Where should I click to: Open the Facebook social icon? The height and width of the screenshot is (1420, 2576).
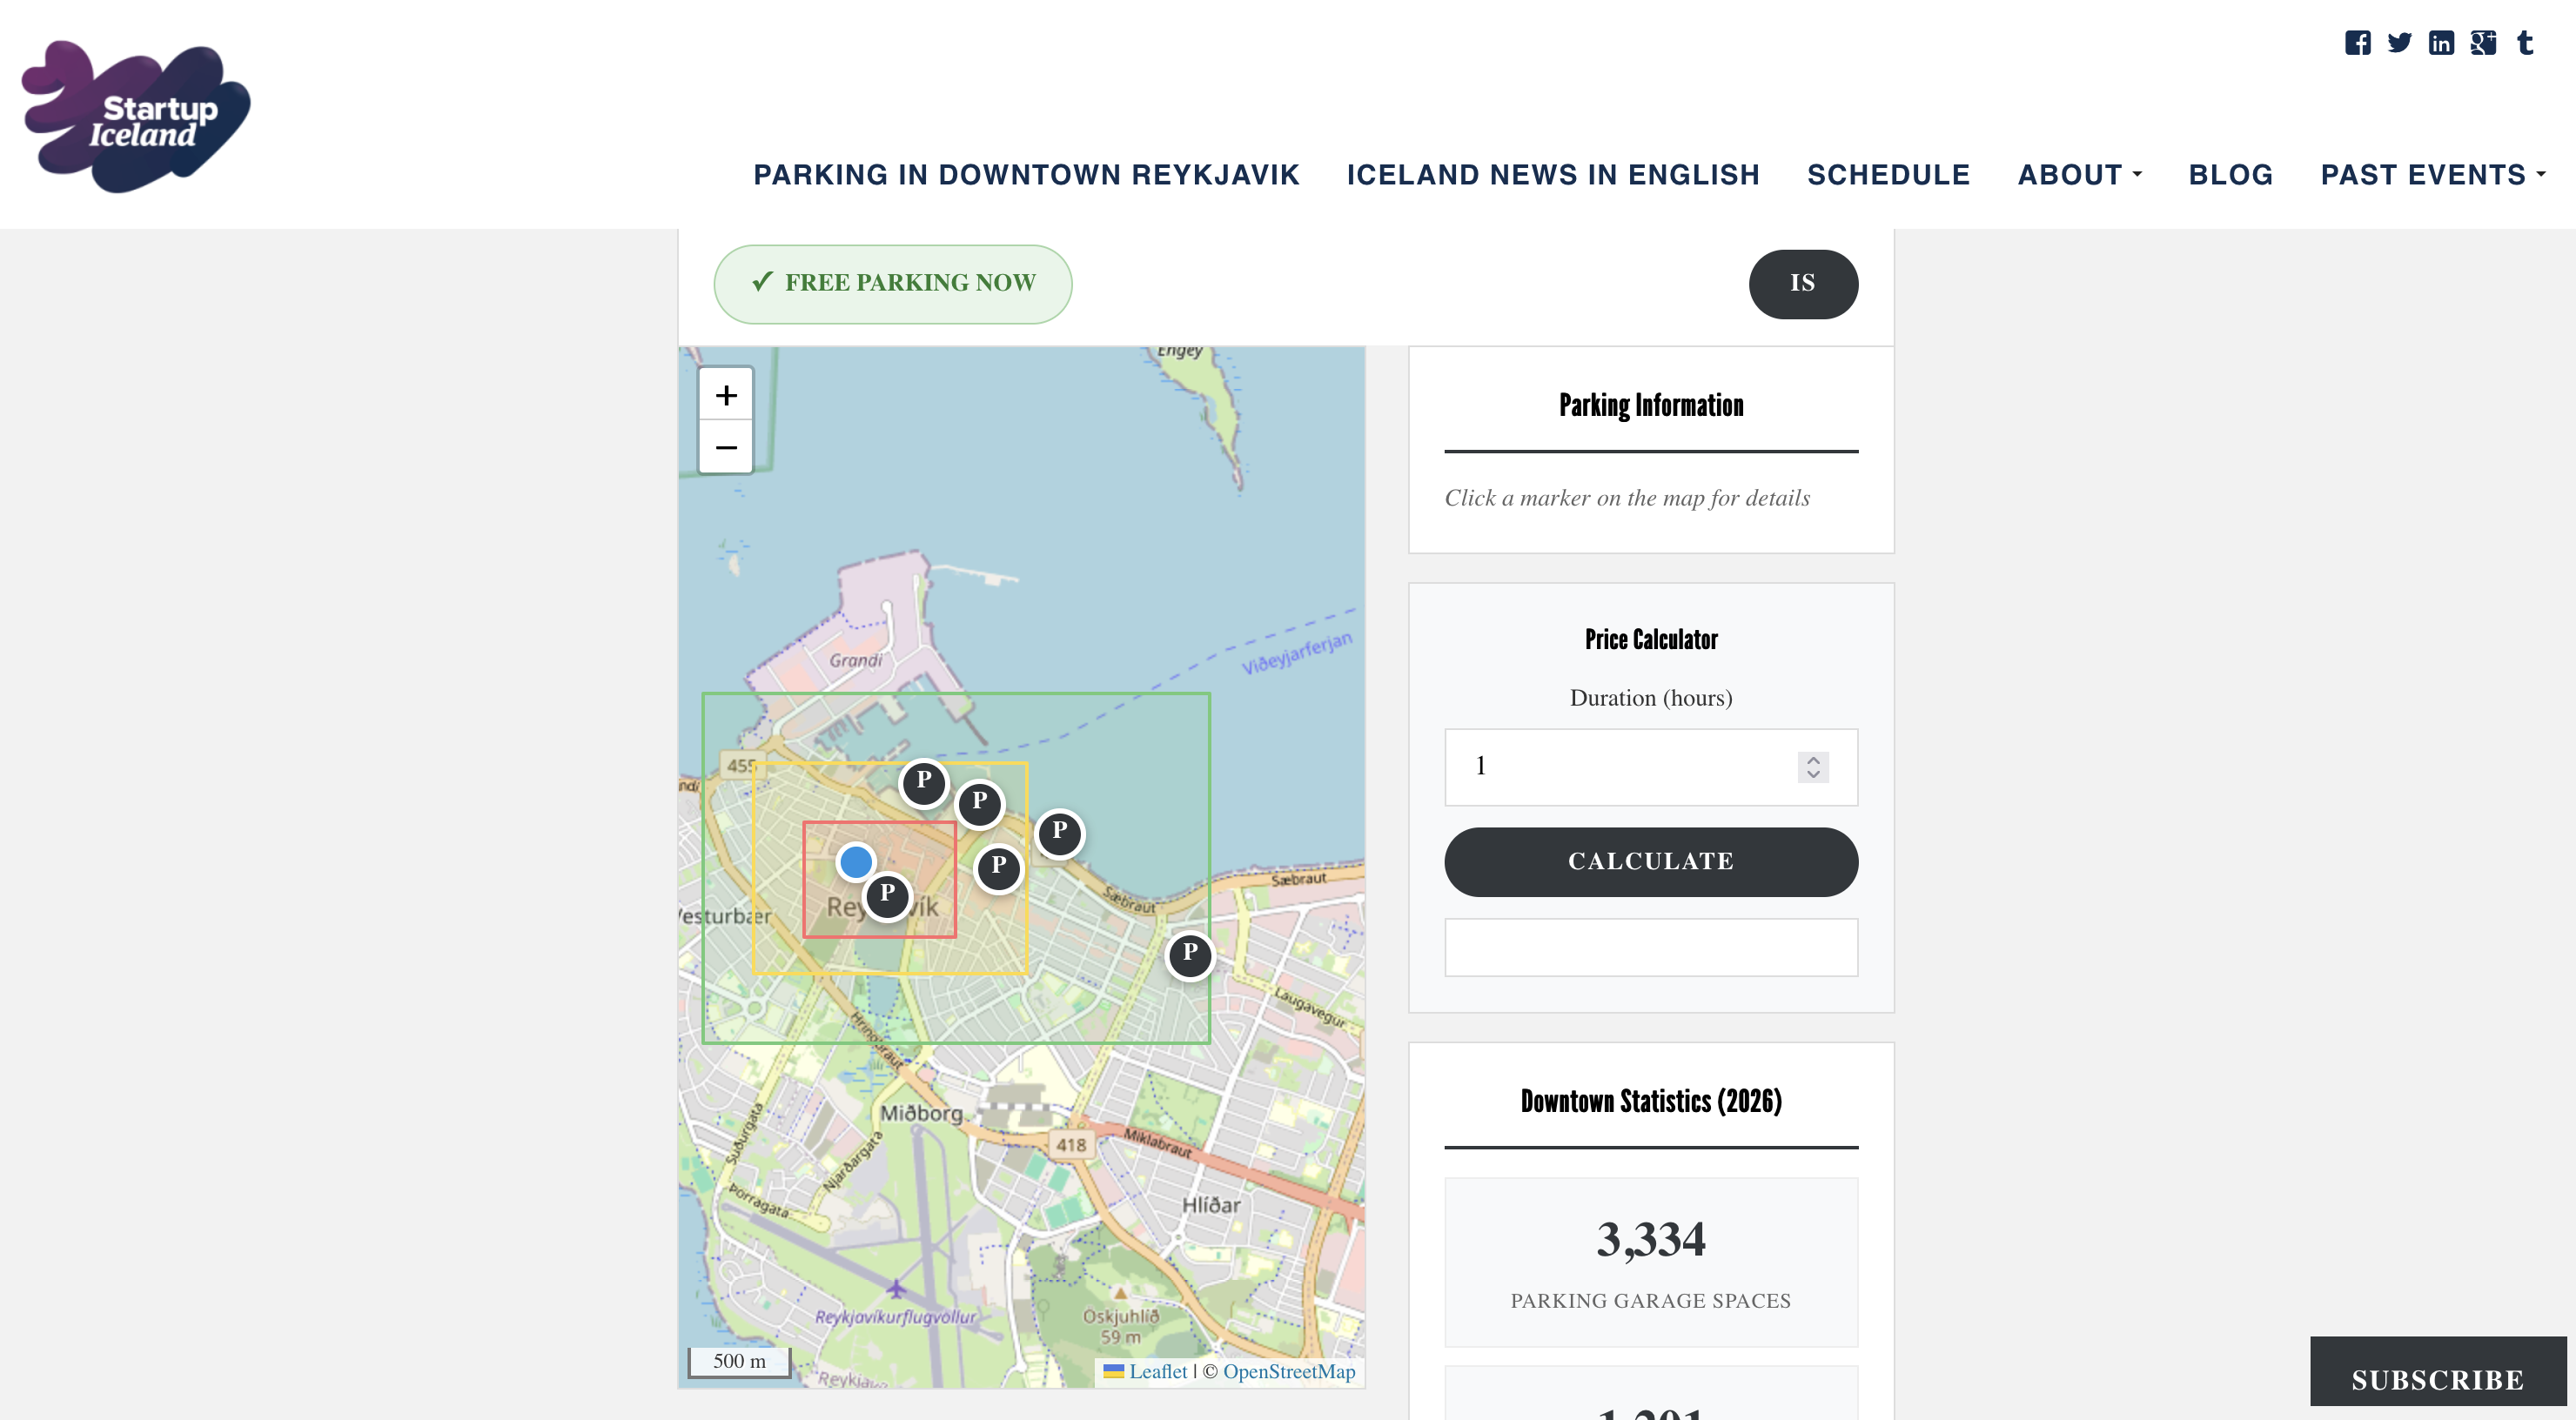[x=2357, y=43]
